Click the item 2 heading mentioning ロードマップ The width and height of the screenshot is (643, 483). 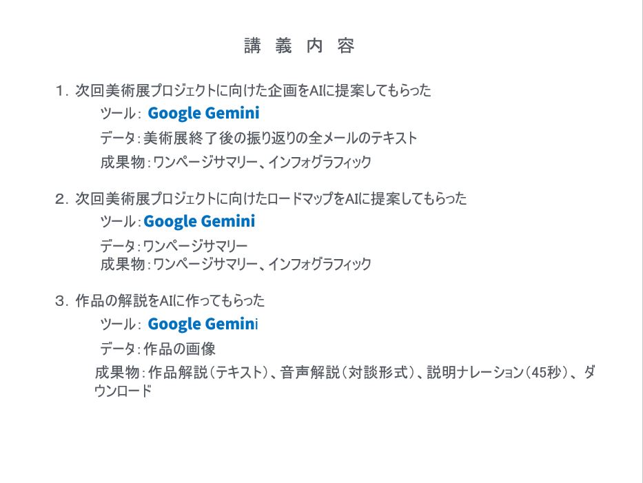[x=270, y=199]
